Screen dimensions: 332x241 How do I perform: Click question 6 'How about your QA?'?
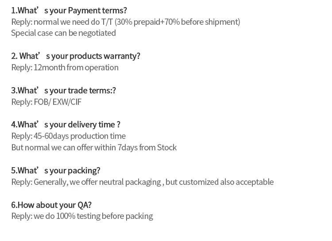(x=51, y=205)
